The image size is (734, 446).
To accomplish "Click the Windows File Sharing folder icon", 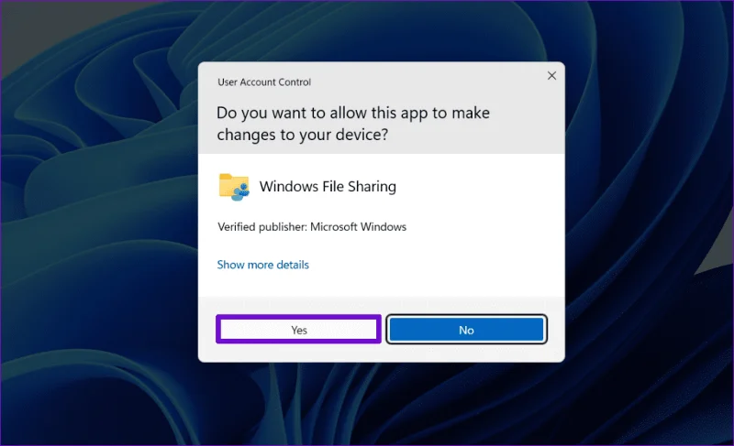I will [234, 187].
